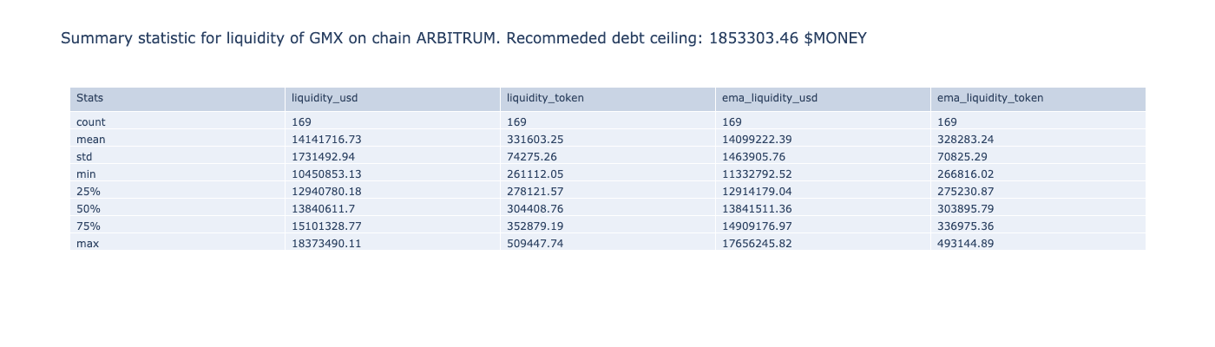This screenshot has width=1215, height=347.
Task: Click std ema_liquidity_usd value 1463905.76
Action: pyautogui.click(x=753, y=157)
